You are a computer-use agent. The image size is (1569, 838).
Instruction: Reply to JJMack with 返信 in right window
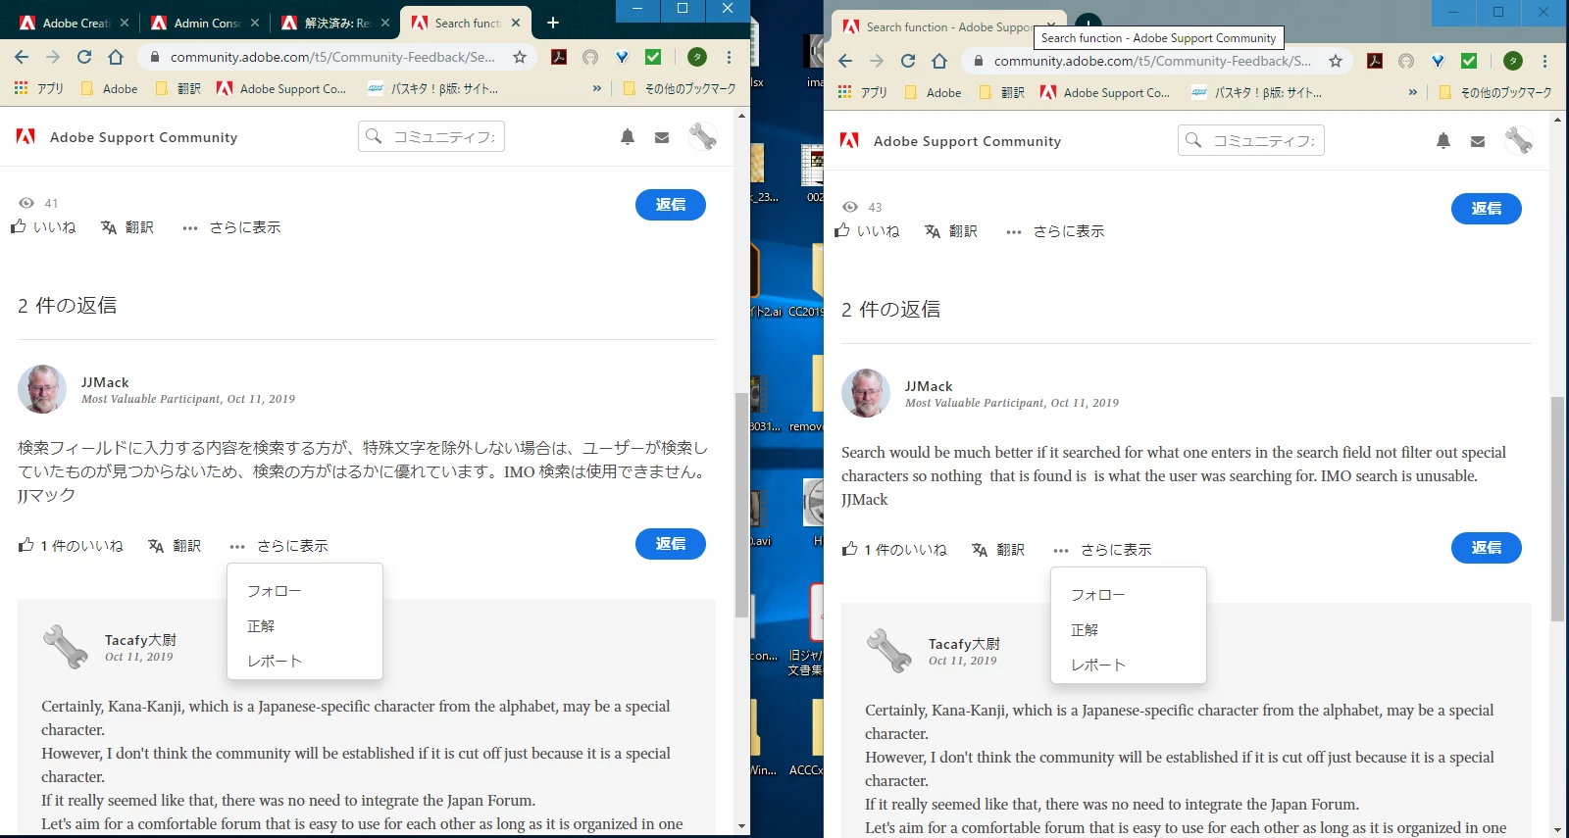(x=1487, y=548)
